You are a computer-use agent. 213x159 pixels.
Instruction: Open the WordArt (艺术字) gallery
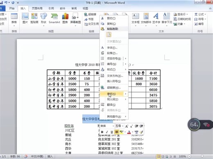(156, 19)
